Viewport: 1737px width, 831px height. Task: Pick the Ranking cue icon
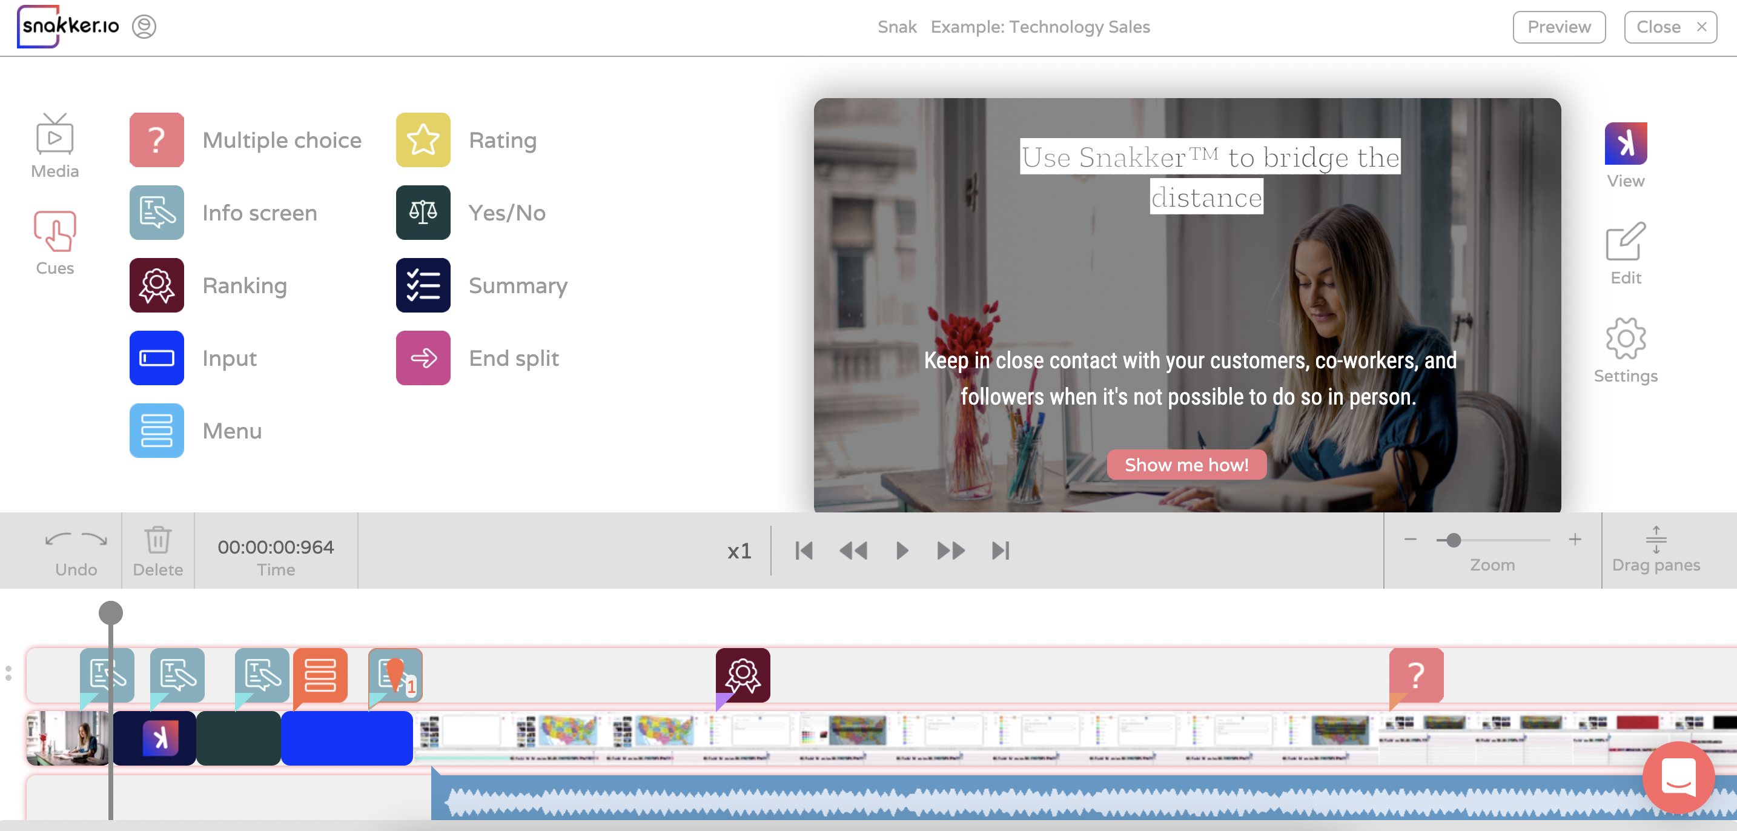tap(156, 285)
